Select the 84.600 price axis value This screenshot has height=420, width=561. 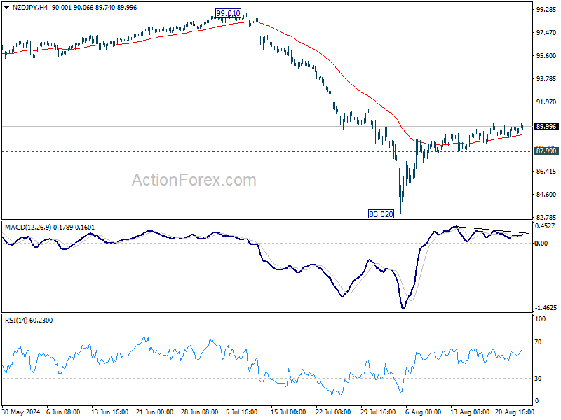[x=546, y=195]
